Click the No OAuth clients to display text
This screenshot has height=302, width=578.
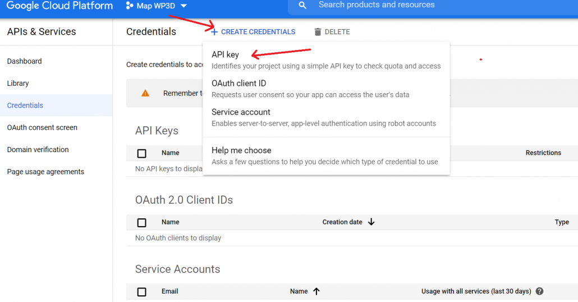[178, 238]
